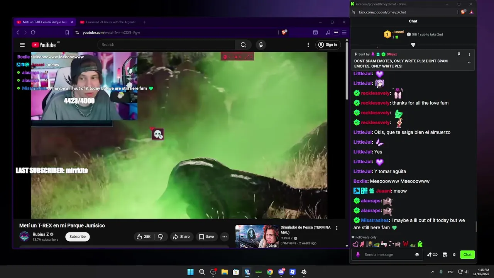Open File Explorer from taskbar

(224, 272)
